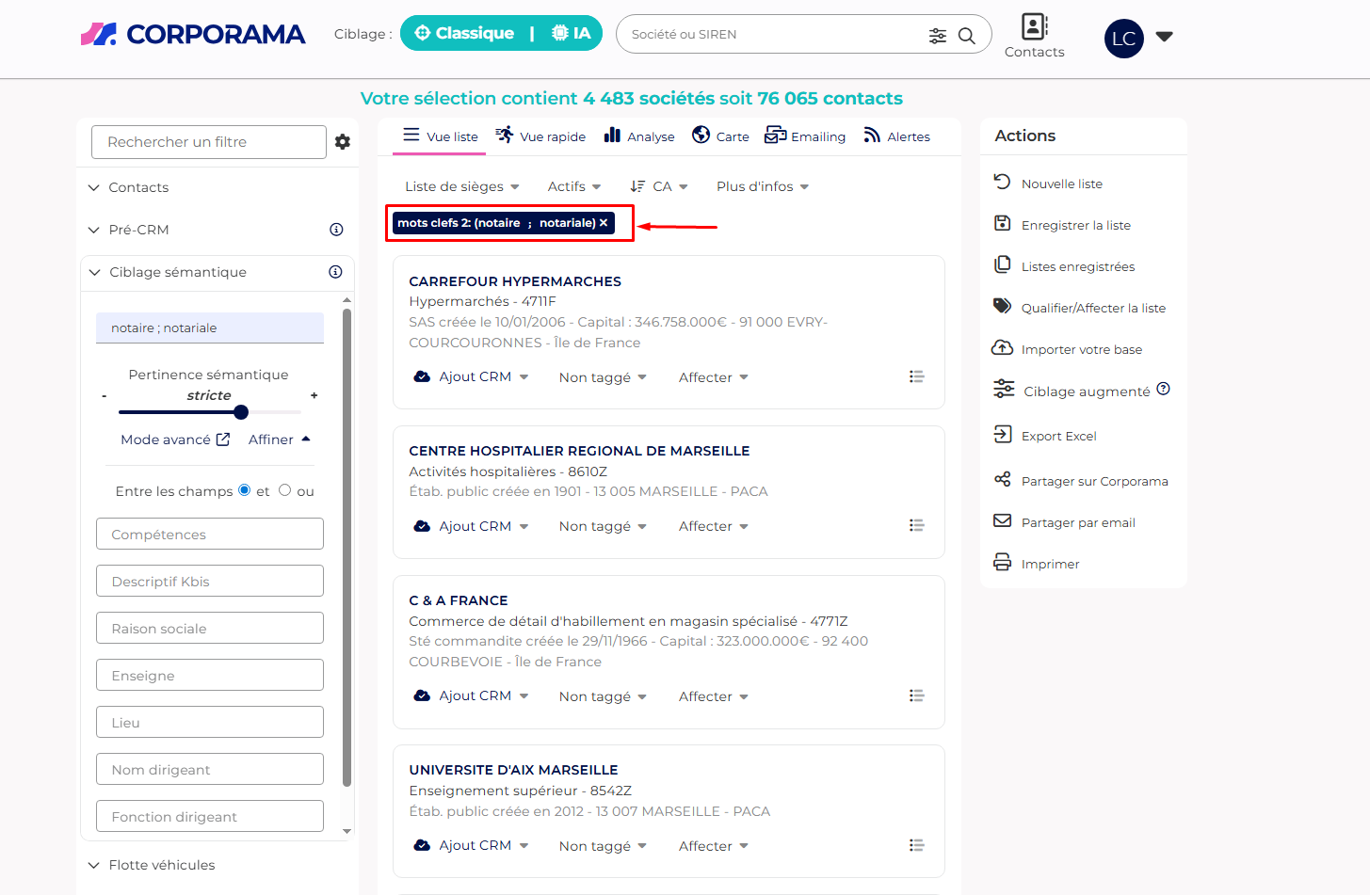Image resolution: width=1370 pixels, height=895 pixels.
Task: Select the 'et' radio button
Action: pyautogui.click(x=245, y=490)
